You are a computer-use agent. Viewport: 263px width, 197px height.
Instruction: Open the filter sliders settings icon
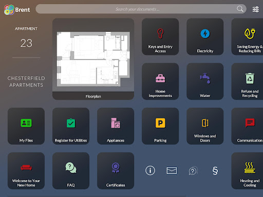pos(256,9)
